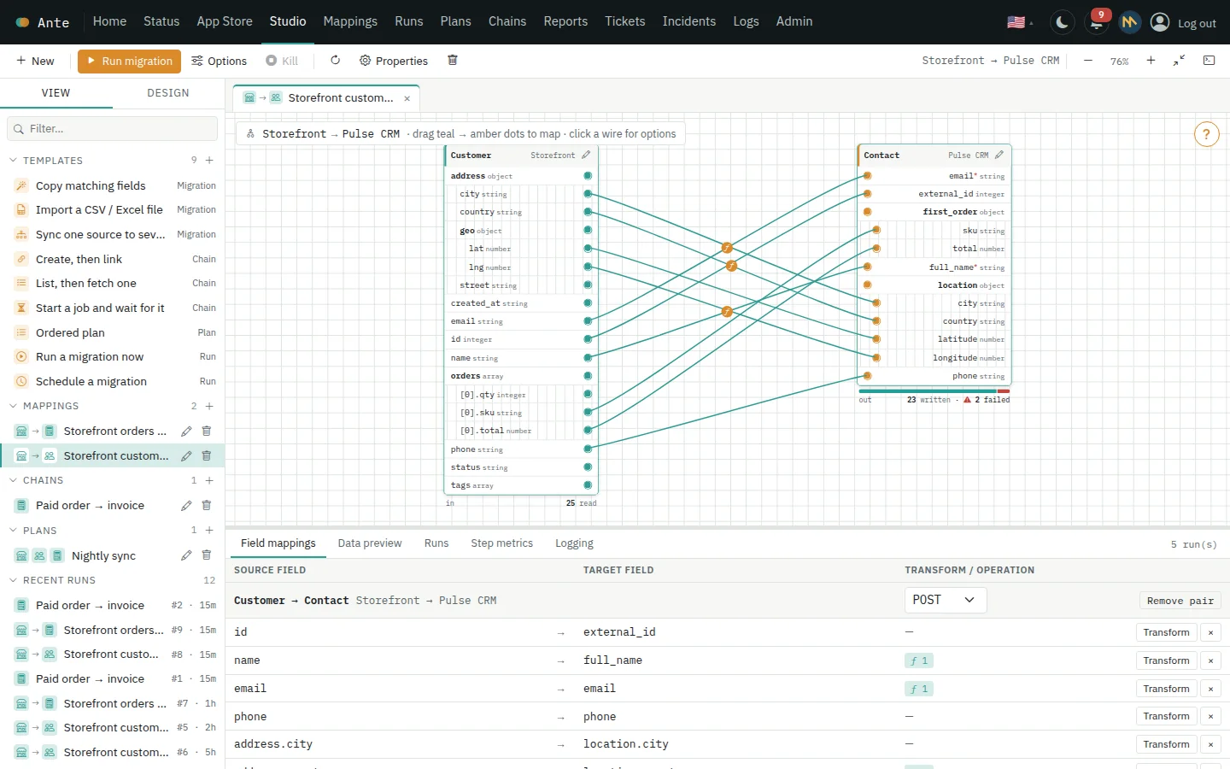Click the Contact output progress bar
The image size is (1230, 769).
(x=934, y=391)
